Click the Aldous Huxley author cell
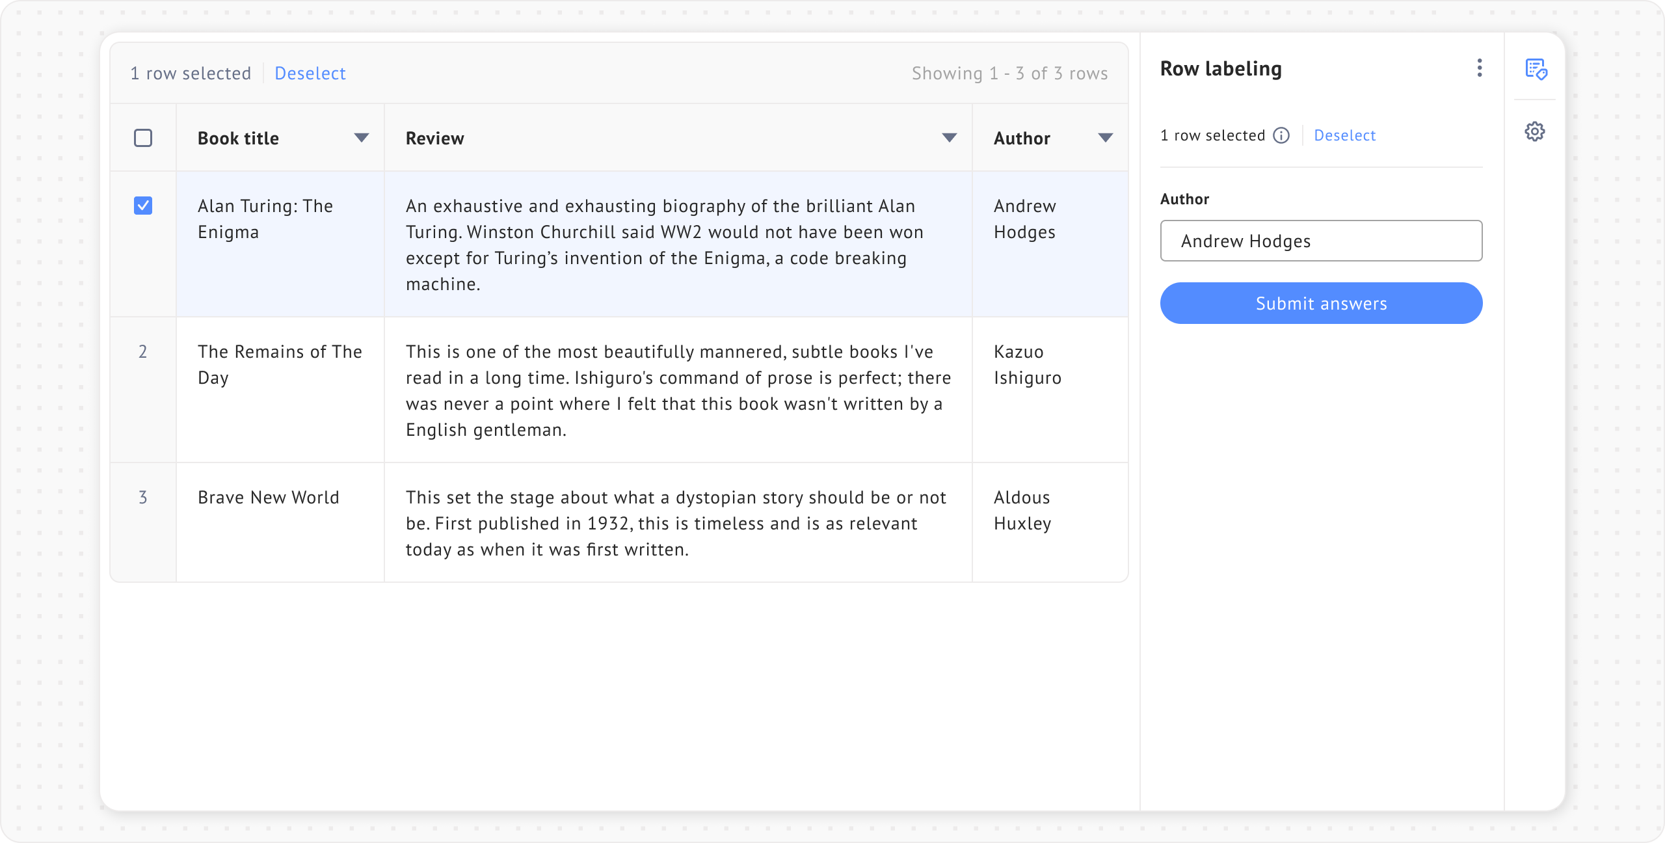1665x843 pixels. [x=1022, y=511]
